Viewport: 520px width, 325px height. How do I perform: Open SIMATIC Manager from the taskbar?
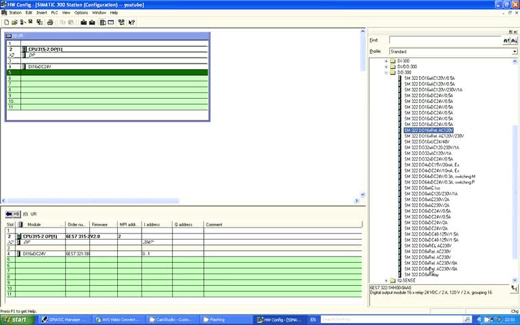[64, 320]
